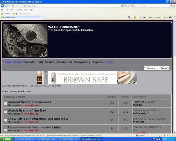The width and height of the screenshot is (176, 141).
Task: Click the last poster Mortuus link
Action: pos(139,122)
